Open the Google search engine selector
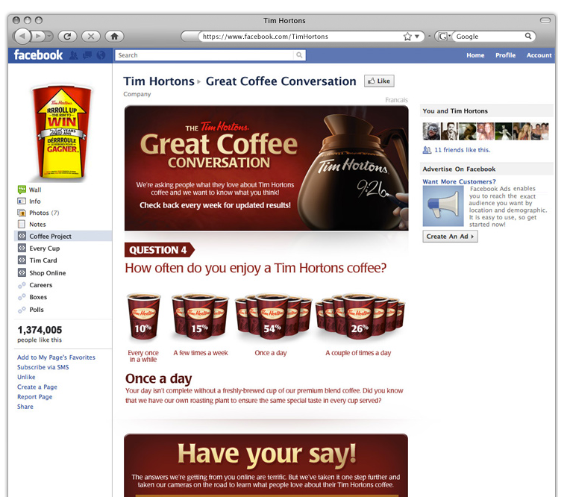 444,37
